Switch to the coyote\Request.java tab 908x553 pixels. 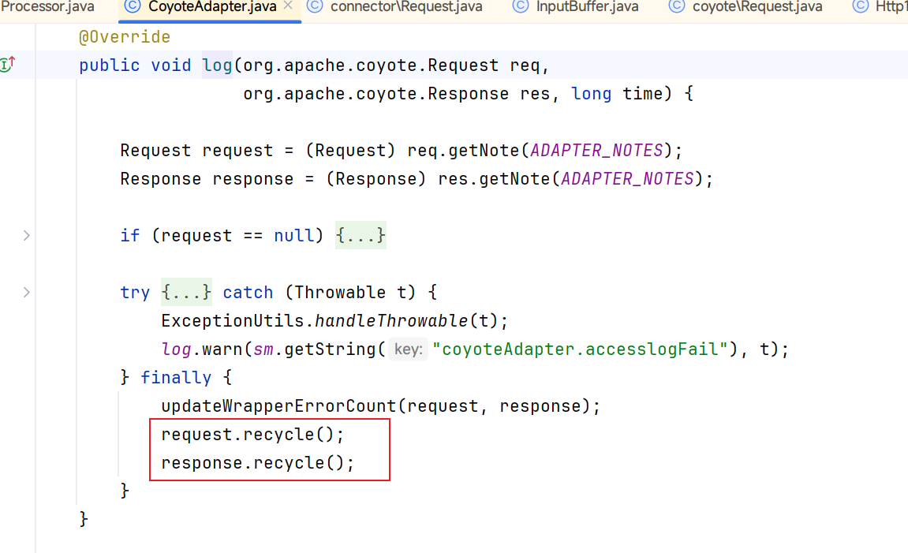pyautogui.click(x=757, y=7)
